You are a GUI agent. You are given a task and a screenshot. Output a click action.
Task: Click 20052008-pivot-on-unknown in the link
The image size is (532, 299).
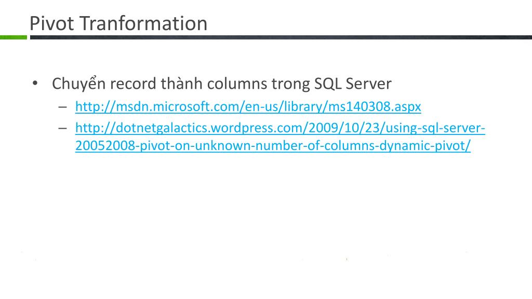pos(164,146)
